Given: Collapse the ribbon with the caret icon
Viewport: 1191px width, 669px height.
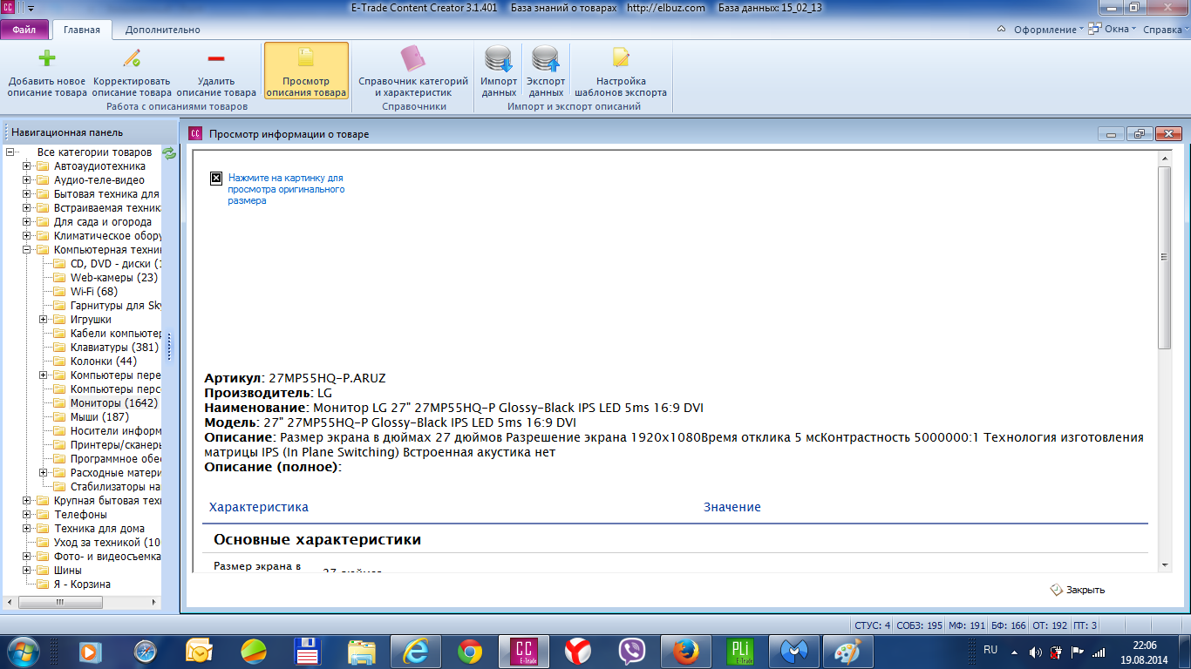Looking at the screenshot, I should pyautogui.click(x=1002, y=29).
